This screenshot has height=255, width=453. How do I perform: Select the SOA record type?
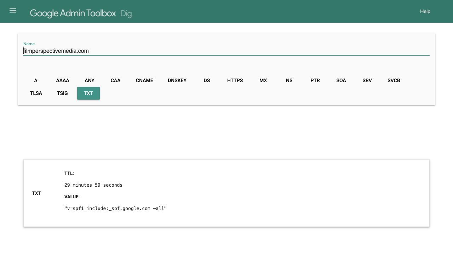click(341, 80)
